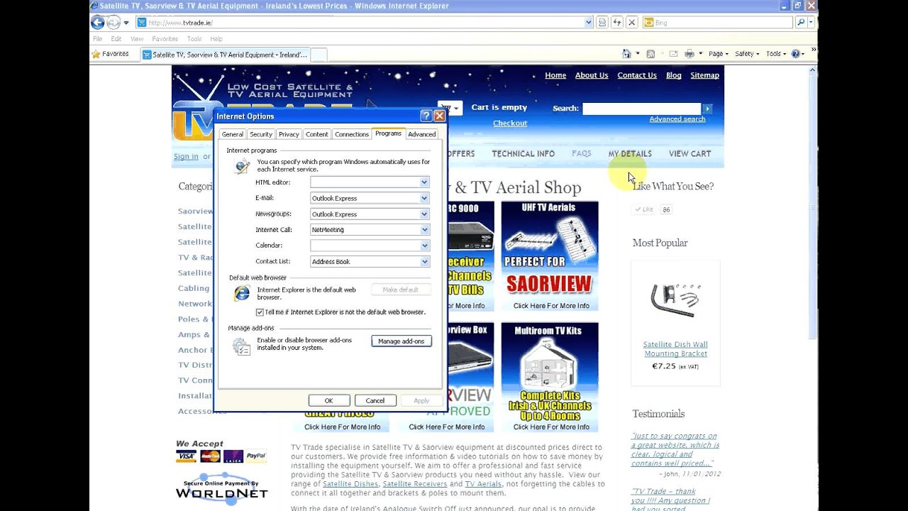Switch to the General tab
908x511 pixels.
(232, 134)
